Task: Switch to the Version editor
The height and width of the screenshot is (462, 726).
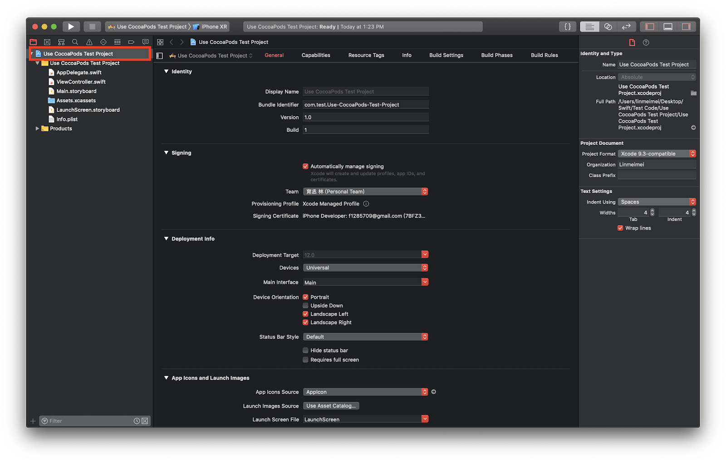Action: click(626, 27)
